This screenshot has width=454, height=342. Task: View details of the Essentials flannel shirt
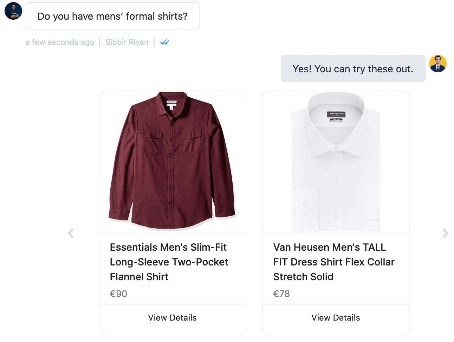pos(172,318)
